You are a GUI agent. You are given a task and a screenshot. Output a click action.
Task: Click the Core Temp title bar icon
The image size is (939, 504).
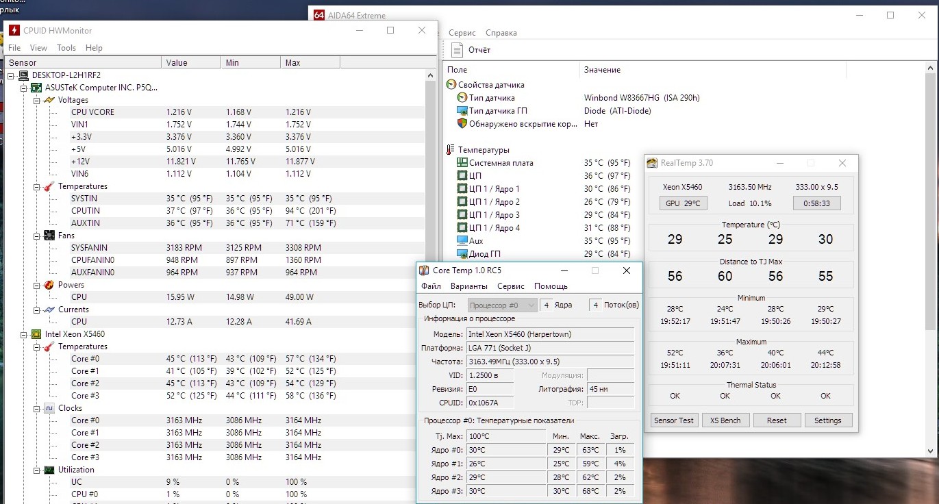[x=425, y=270]
